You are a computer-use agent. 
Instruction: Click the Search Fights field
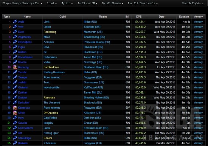click(x=193, y=3)
